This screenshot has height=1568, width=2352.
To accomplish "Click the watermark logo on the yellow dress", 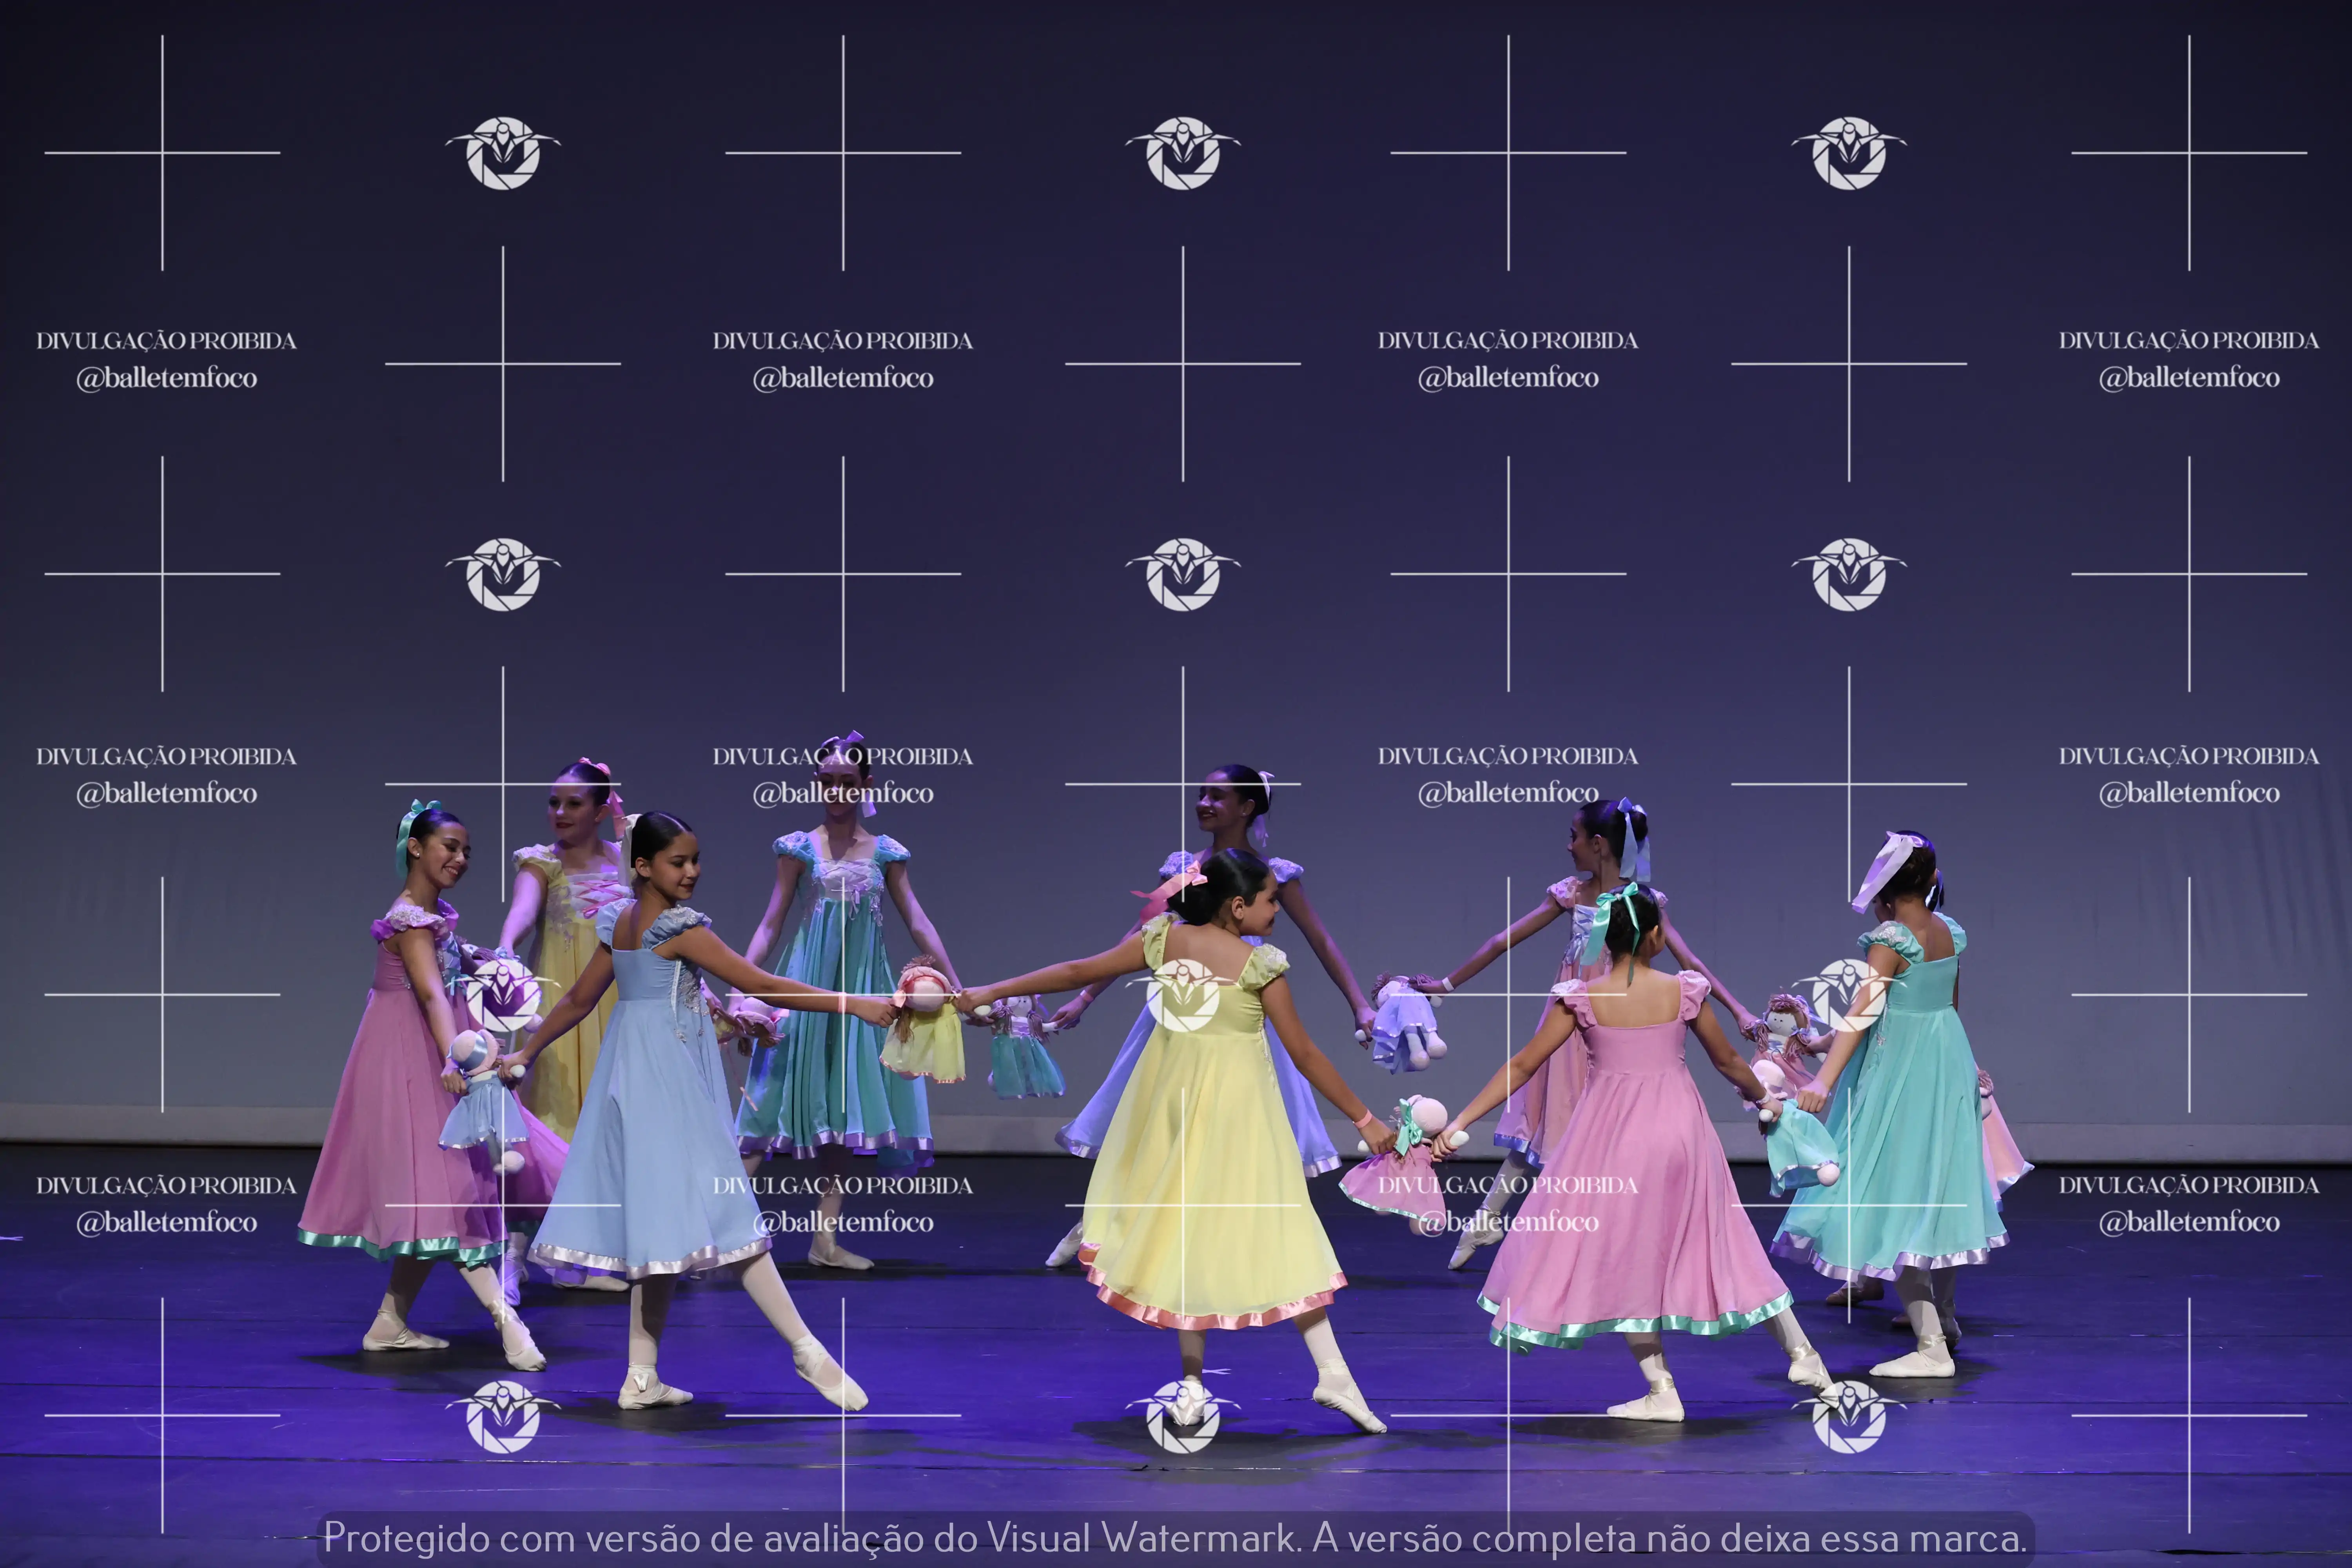I will (x=1183, y=995).
